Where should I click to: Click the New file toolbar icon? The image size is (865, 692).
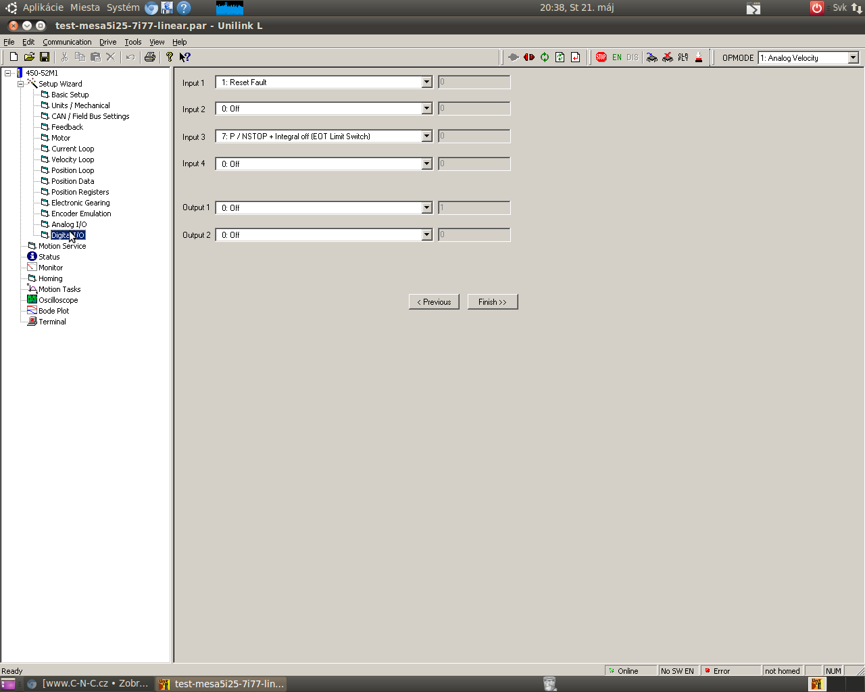click(14, 57)
